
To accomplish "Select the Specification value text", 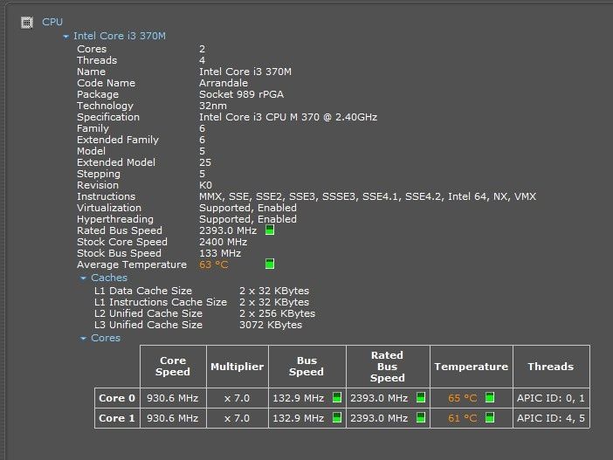I will coord(288,117).
